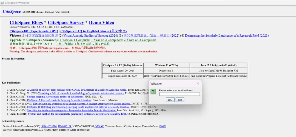The width and height of the screenshot is (296, 137).
Task: Open CiteSpace: A Practical Guide link
Action: tap(59, 100)
